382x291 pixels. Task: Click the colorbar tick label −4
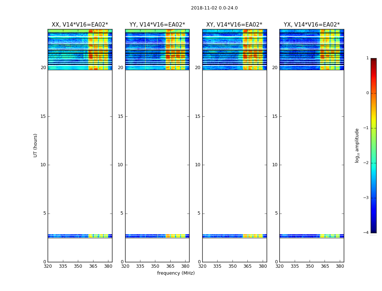click(x=367, y=233)
